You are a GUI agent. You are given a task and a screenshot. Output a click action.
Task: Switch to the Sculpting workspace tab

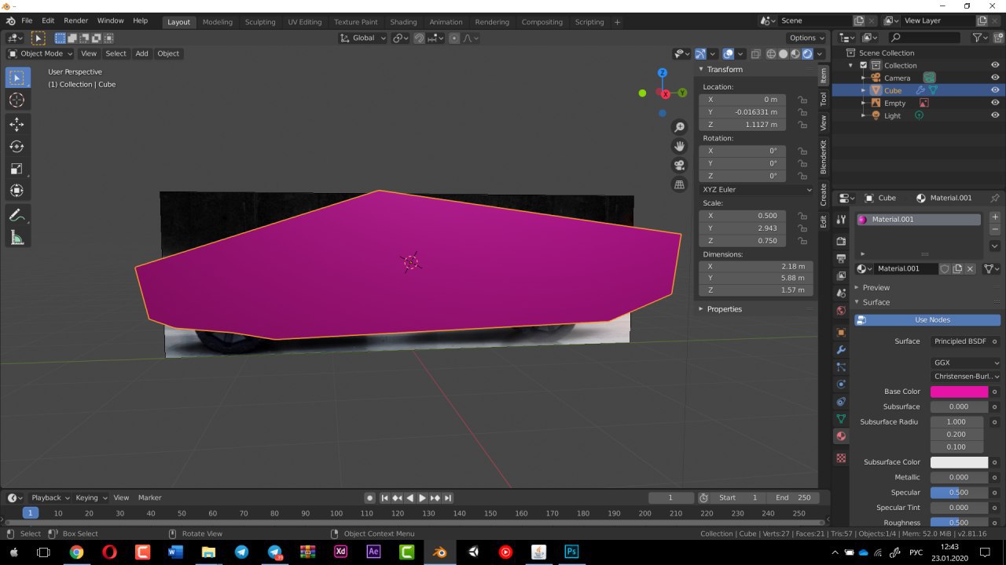tap(260, 22)
